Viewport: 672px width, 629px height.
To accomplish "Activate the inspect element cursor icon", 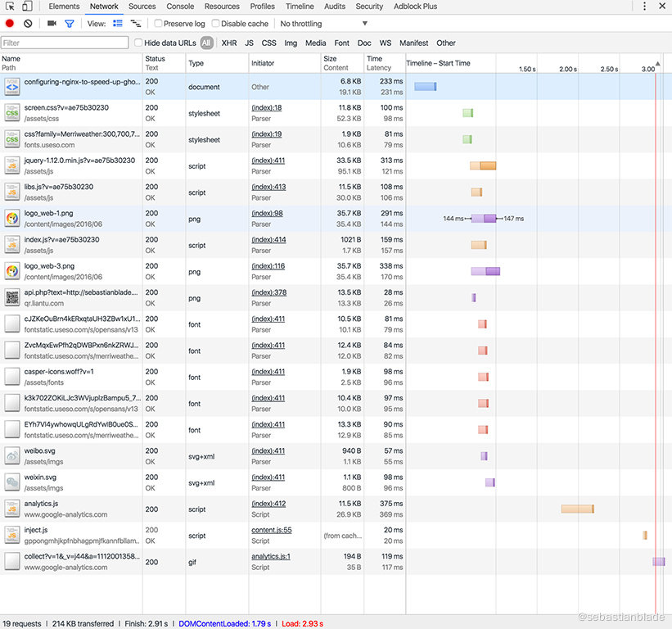I will (10, 7).
